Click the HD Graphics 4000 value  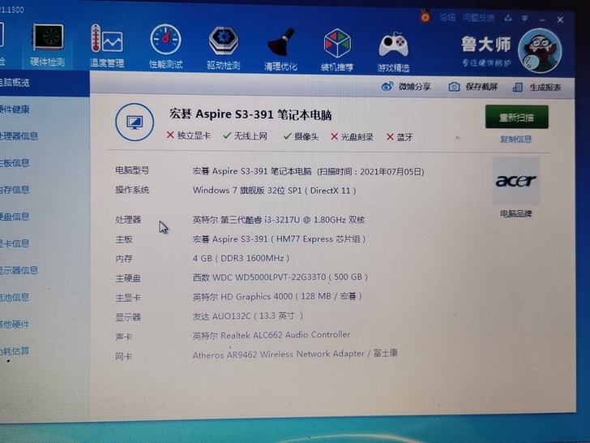click(x=277, y=296)
